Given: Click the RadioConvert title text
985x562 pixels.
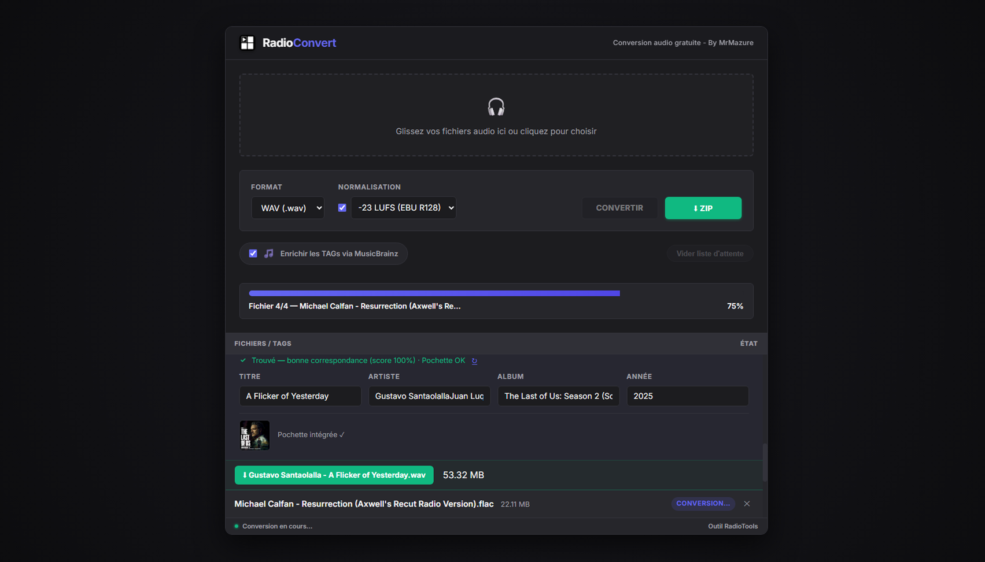Looking at the screenshot, I should [x=299, y=43].
